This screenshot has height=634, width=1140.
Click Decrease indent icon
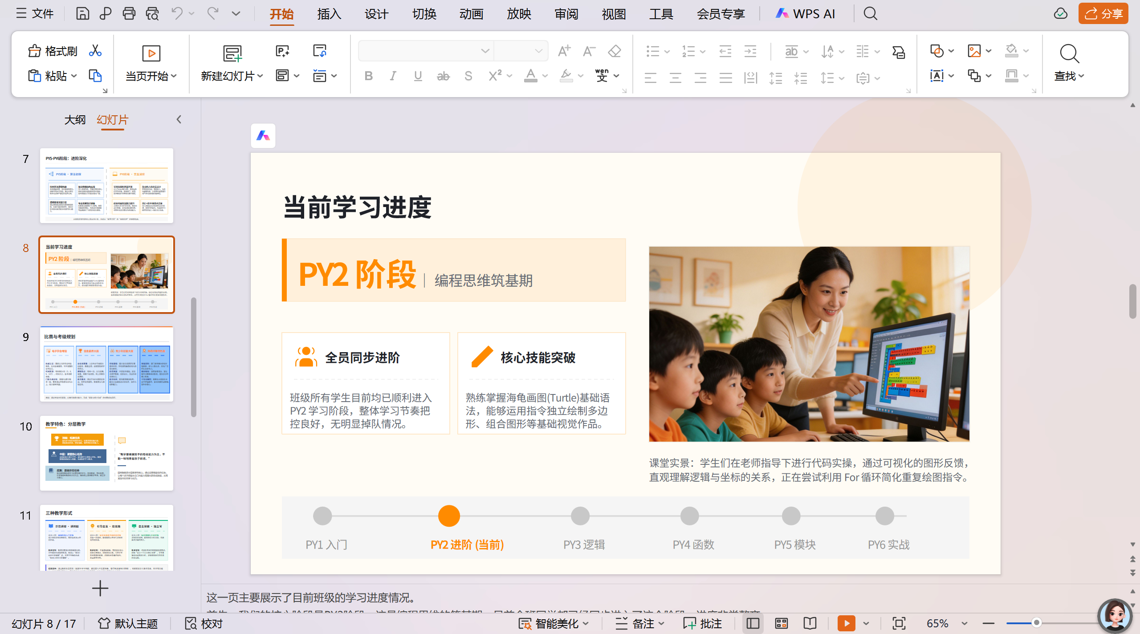[x=725, y=51]
